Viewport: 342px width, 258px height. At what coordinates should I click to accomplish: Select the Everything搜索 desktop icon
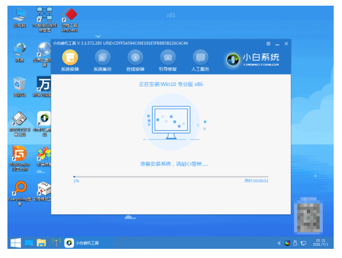point(20,193)
